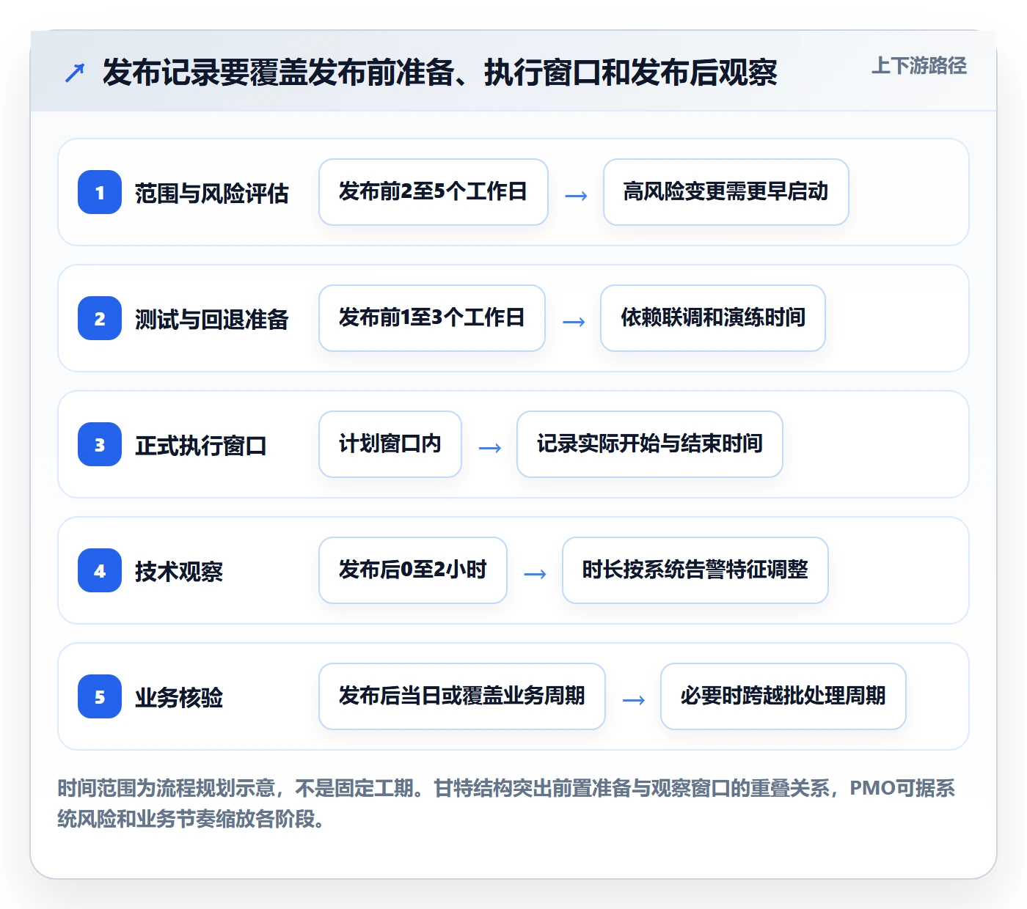Click the 时长按系统告警特征调整 box
This screenshot has width=1027, height=909.
tap(695, 570)
